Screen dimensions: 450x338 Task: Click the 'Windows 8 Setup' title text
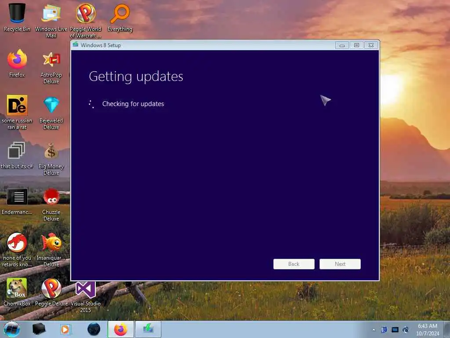101,45
